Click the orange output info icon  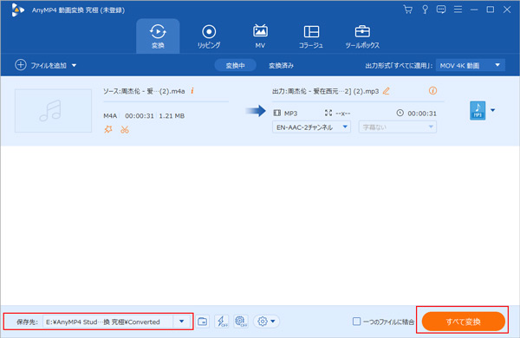[432, 90]
